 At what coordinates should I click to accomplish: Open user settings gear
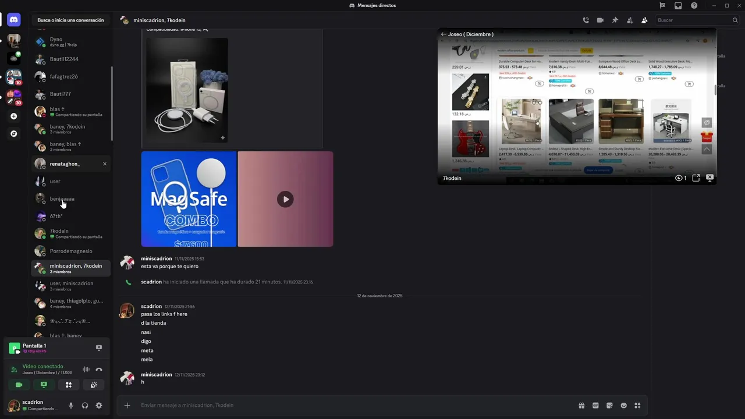(x=99, y=406)
